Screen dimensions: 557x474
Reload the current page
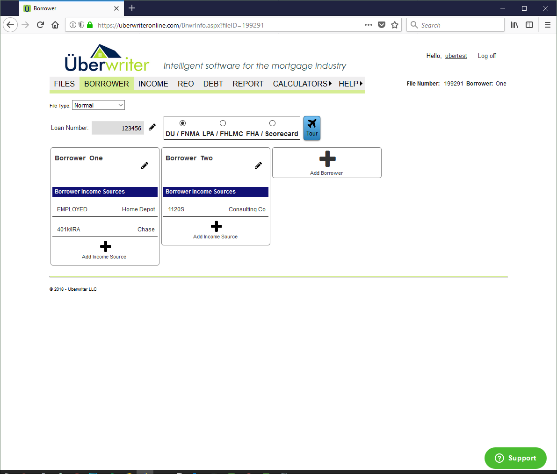point(40,25)
